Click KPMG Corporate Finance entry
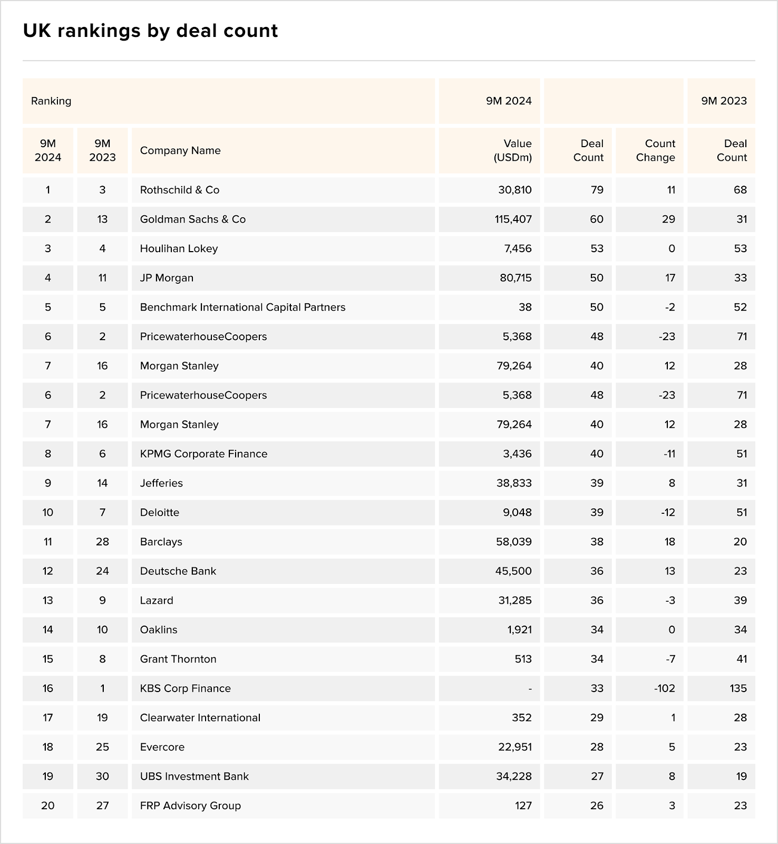The image size is (778, 844). 203,454
